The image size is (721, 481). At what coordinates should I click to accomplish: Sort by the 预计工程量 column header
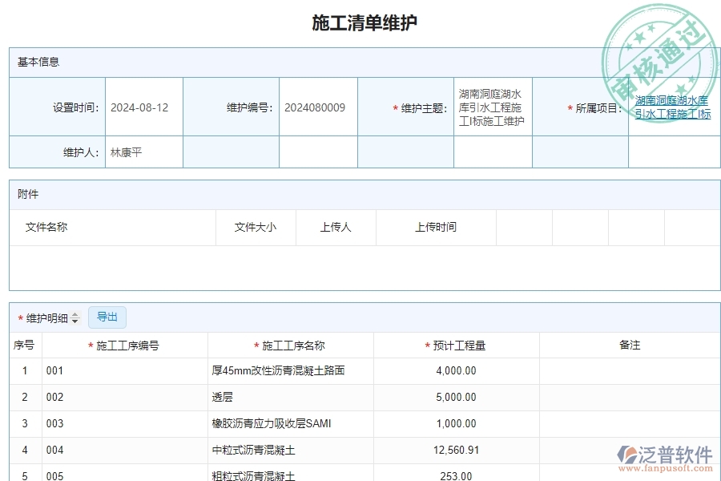coord(458,345)
